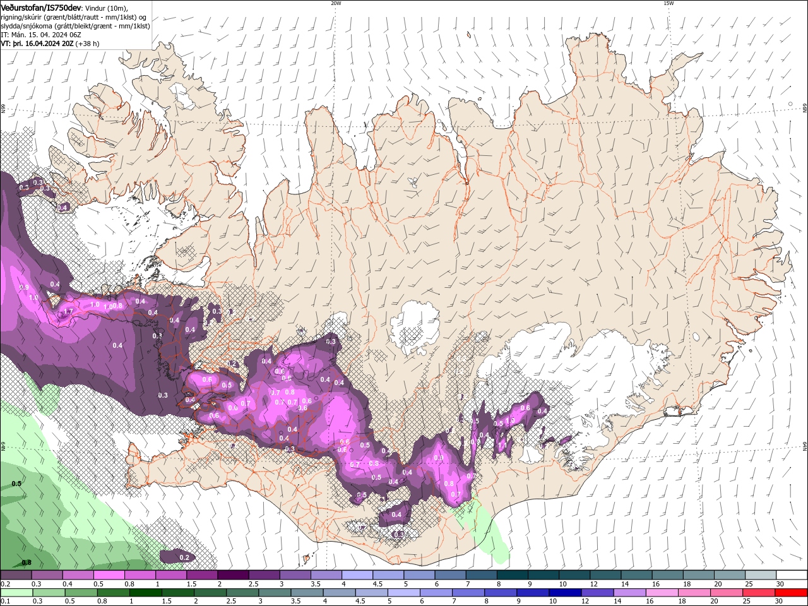This screenshot has height=606, width=808.
Task: Pick the 16 light pink swatch in the lower legend row
Action: 661,593
